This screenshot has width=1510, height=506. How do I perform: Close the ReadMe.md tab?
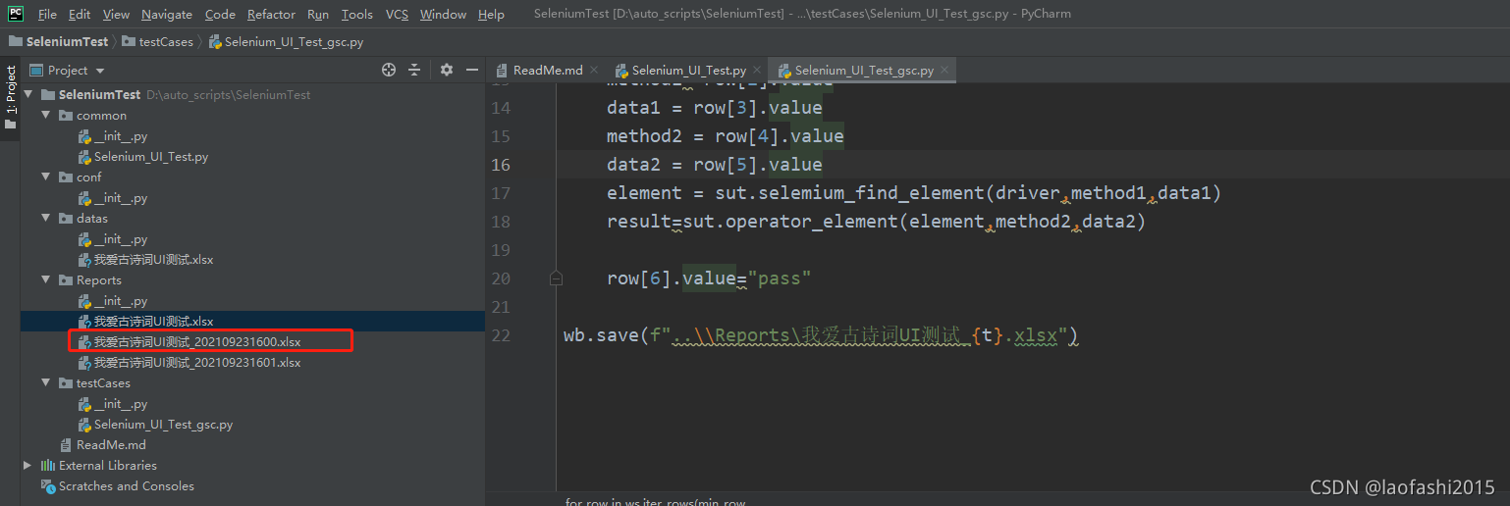(593, 71)
